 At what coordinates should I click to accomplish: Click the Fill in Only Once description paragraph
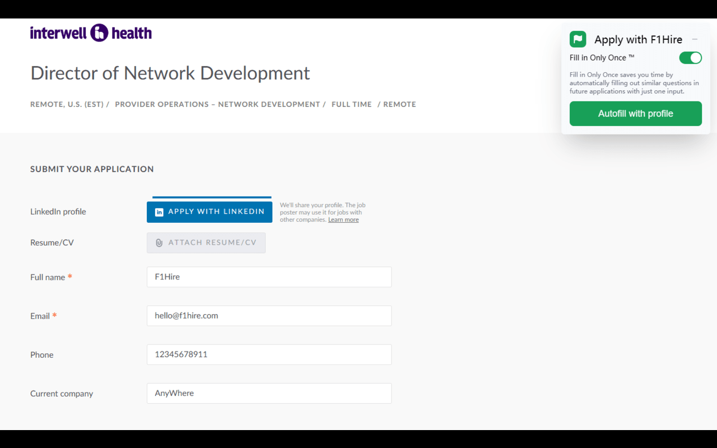pos(634,83)
